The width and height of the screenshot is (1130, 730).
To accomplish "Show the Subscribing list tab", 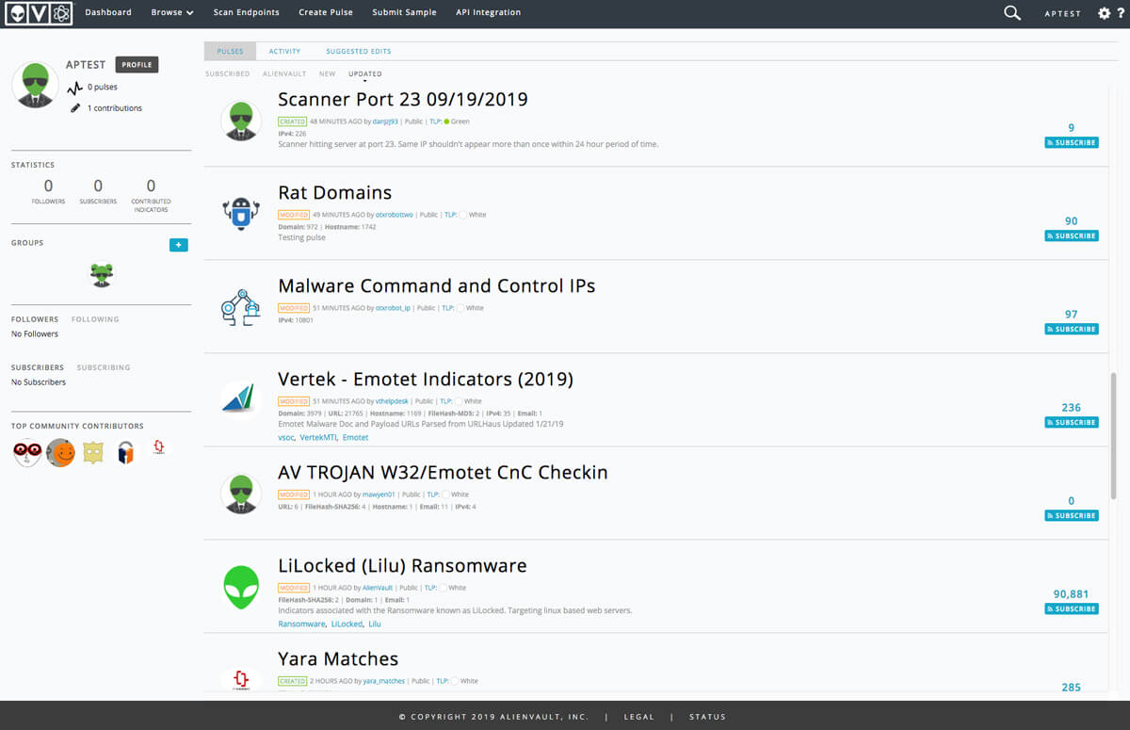I will coord(104,367).
